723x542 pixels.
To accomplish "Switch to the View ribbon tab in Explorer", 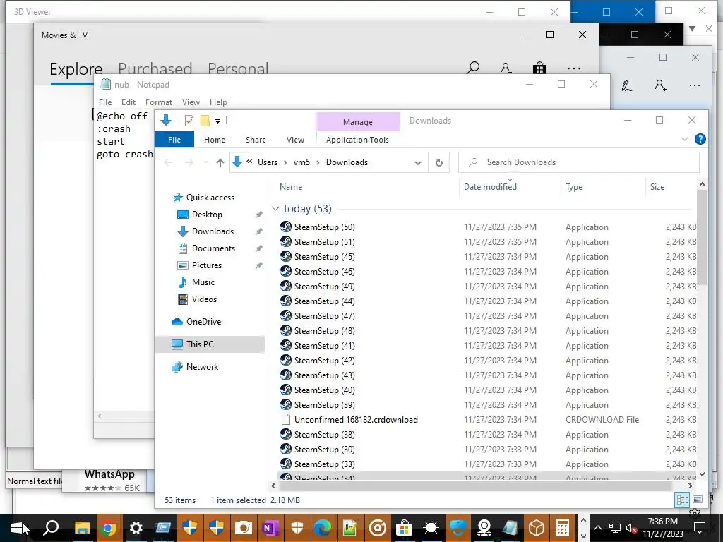I will (295, 140).
